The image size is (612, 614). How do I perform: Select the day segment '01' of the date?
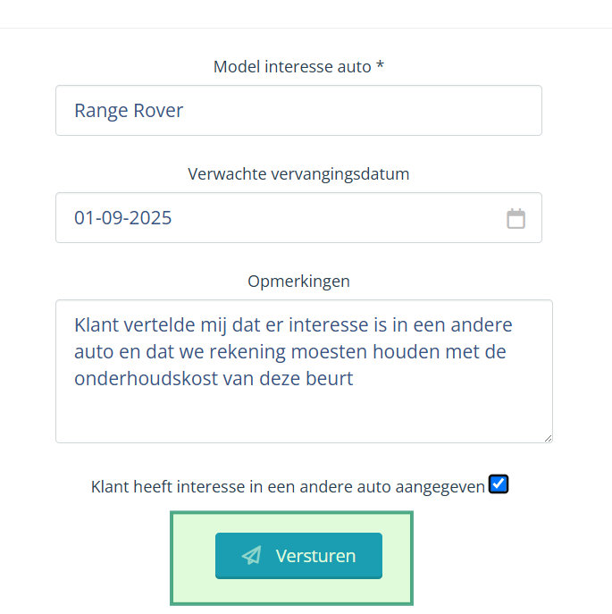84,218
